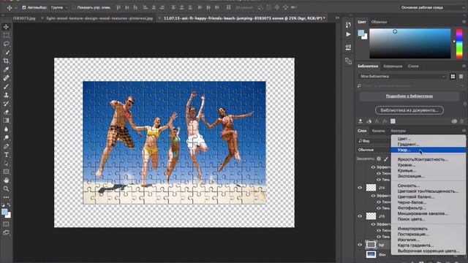The image size is (468, 263).
Task: Select the Gradient tool
Action: 6,121
